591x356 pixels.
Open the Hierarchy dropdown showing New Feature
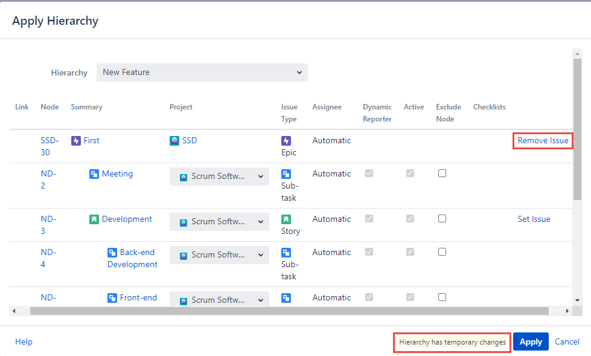point(202,73)
